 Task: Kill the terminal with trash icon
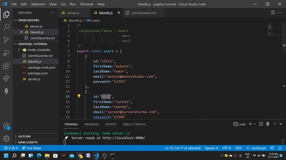[268, 124]
